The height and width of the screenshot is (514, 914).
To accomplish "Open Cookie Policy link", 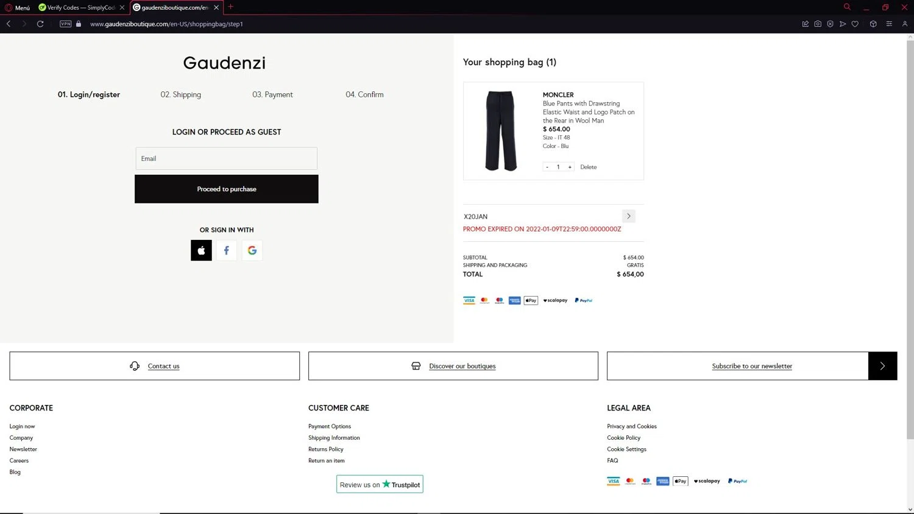I will (x=624, y=438).
